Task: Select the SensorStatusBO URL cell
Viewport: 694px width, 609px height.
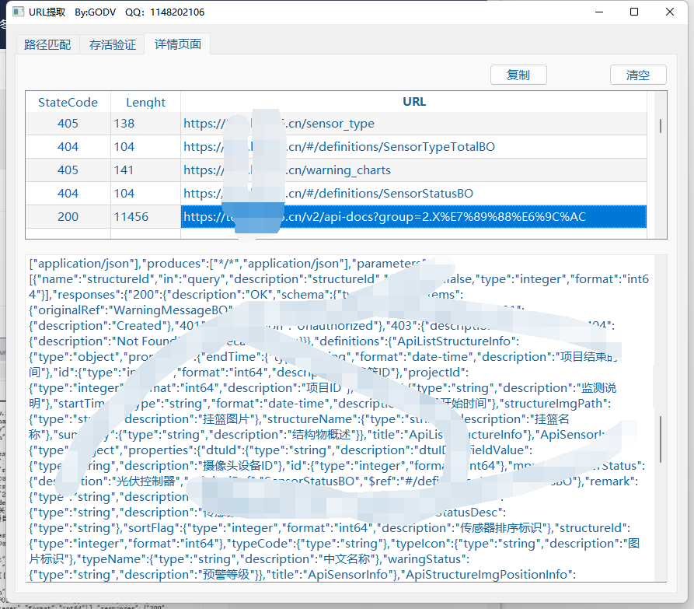Action: tap(413, 194)
